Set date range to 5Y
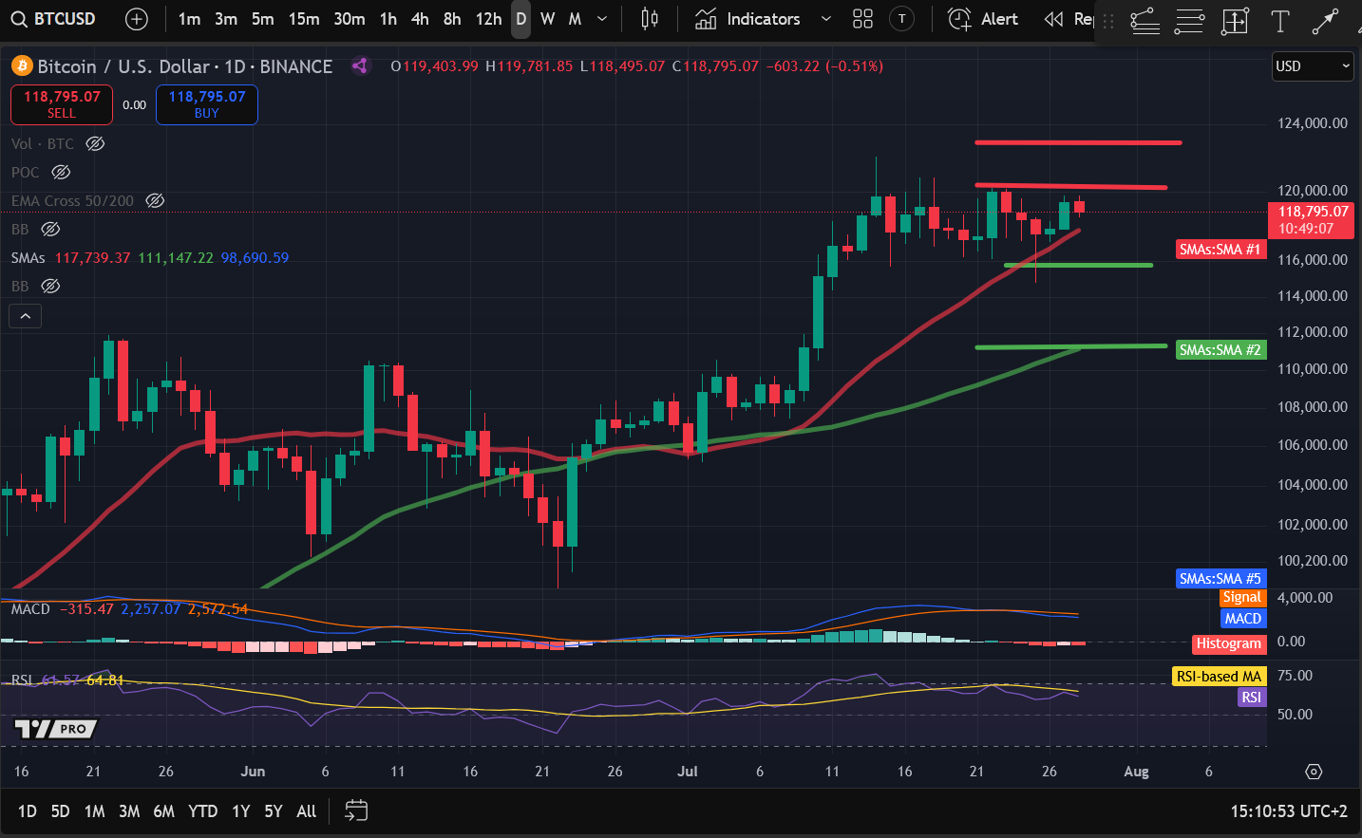Screen dimensions: 1362x838 [273, 811]
